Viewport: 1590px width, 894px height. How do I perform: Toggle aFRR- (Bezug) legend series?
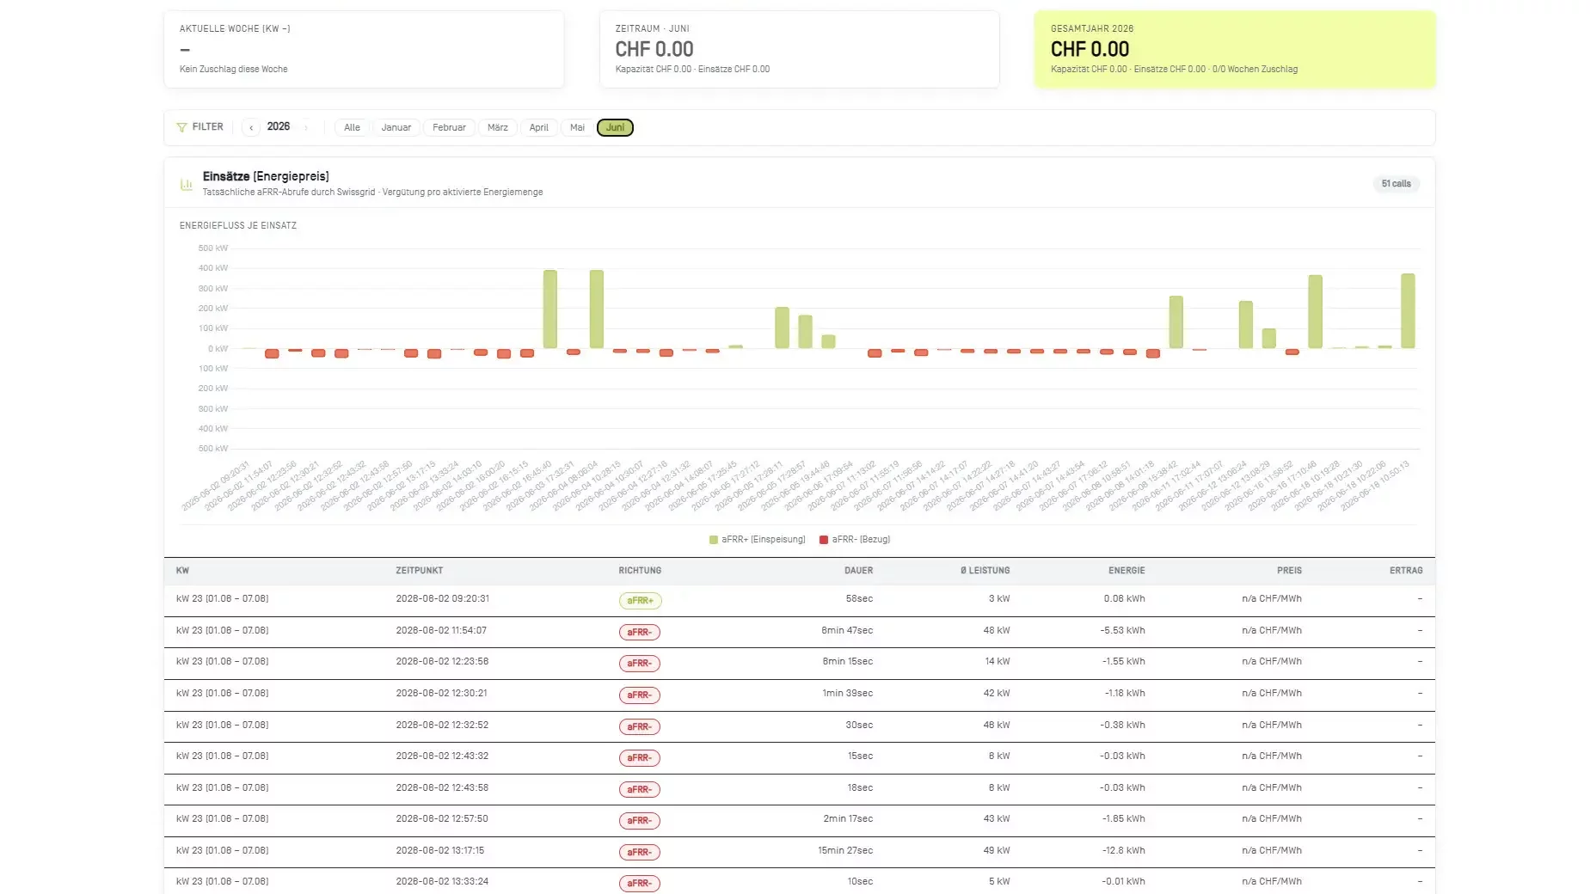(855, 540)
